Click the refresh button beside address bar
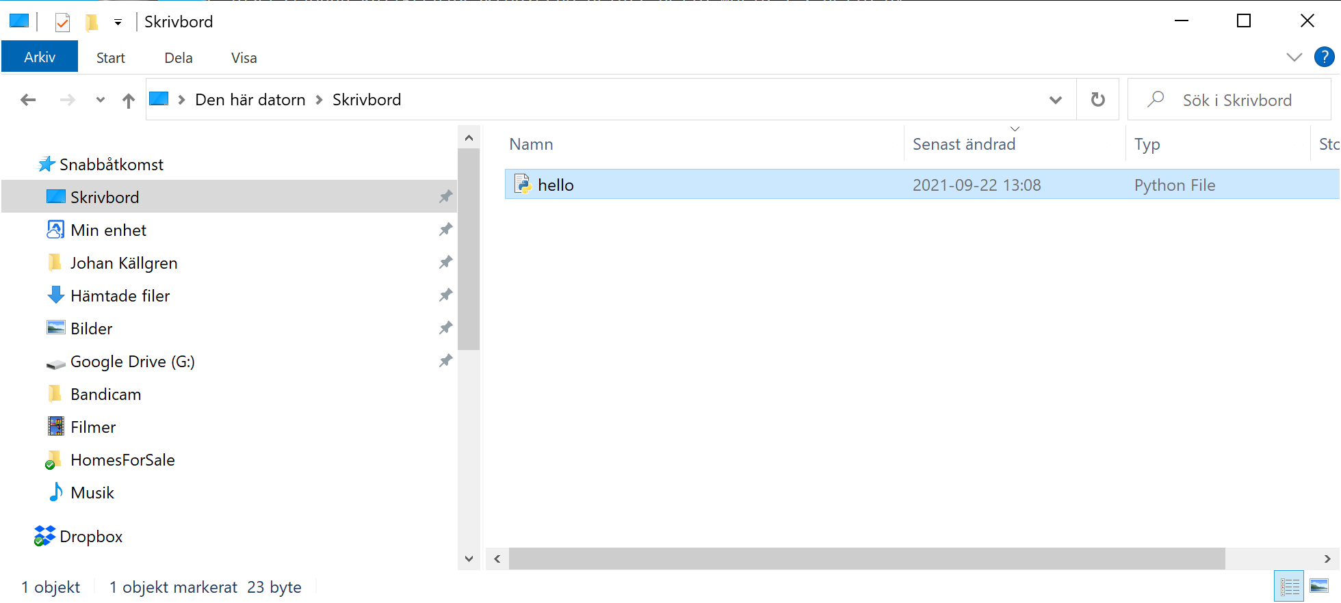This screenshot has height=603, width=1341. pos(1097,100)
